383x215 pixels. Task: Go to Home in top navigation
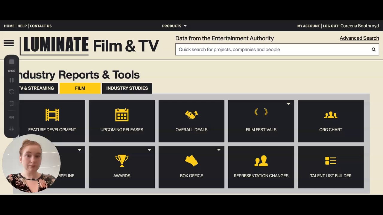coord(9,26)
